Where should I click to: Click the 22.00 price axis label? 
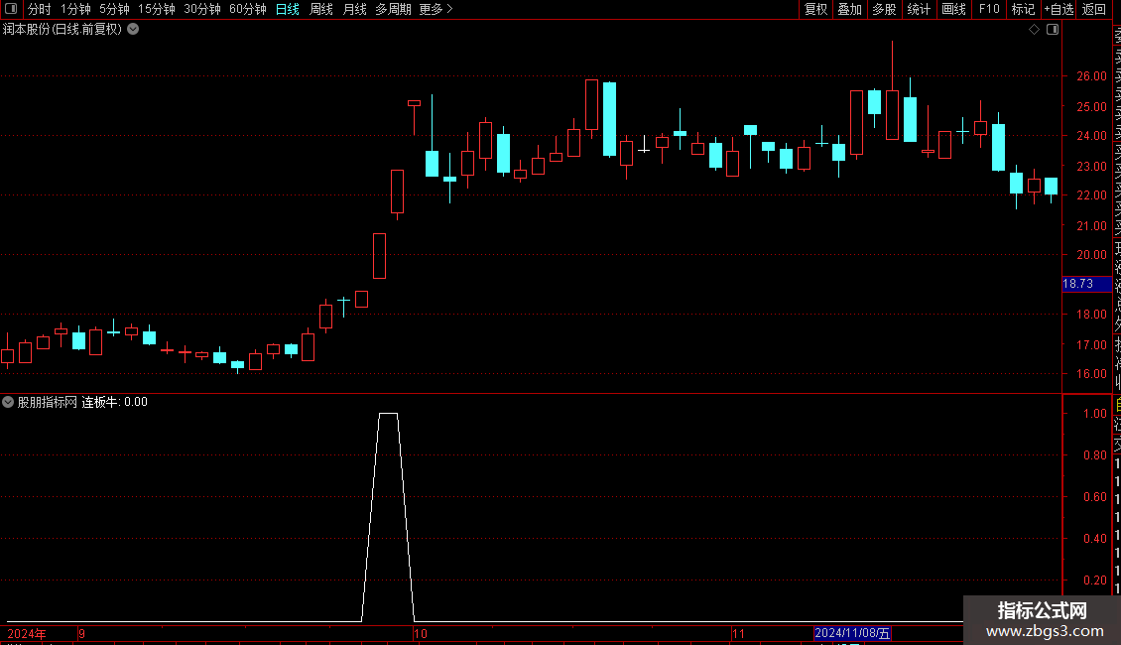pos(1091,195)
